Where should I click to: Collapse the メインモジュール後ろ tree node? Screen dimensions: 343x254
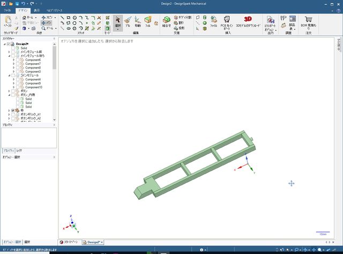click(9, 56)
